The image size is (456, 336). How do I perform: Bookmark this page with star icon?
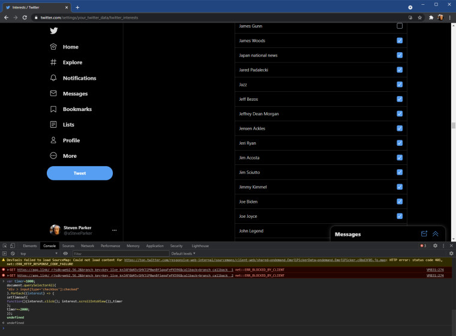coord(419,17)
